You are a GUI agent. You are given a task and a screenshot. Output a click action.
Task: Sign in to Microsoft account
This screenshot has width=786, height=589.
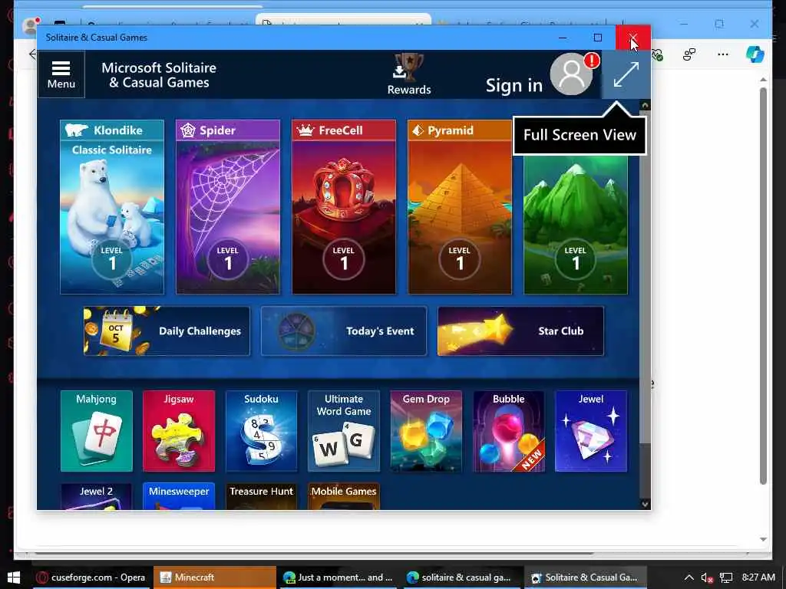pyautogui.click(x=514, y=86)
